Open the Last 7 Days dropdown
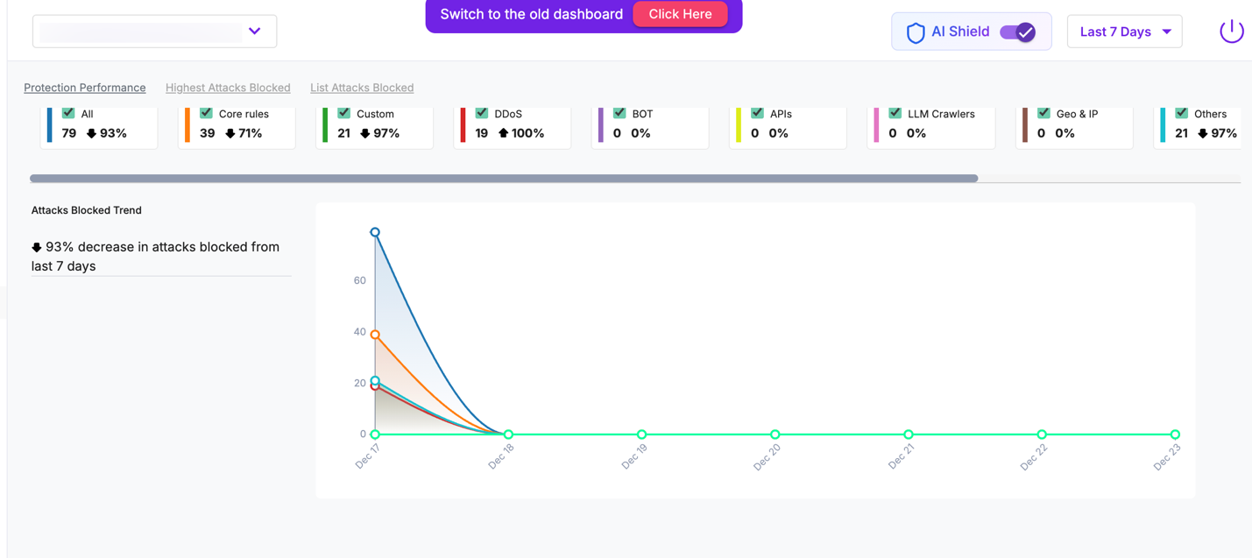 (x=1124, y=31)
